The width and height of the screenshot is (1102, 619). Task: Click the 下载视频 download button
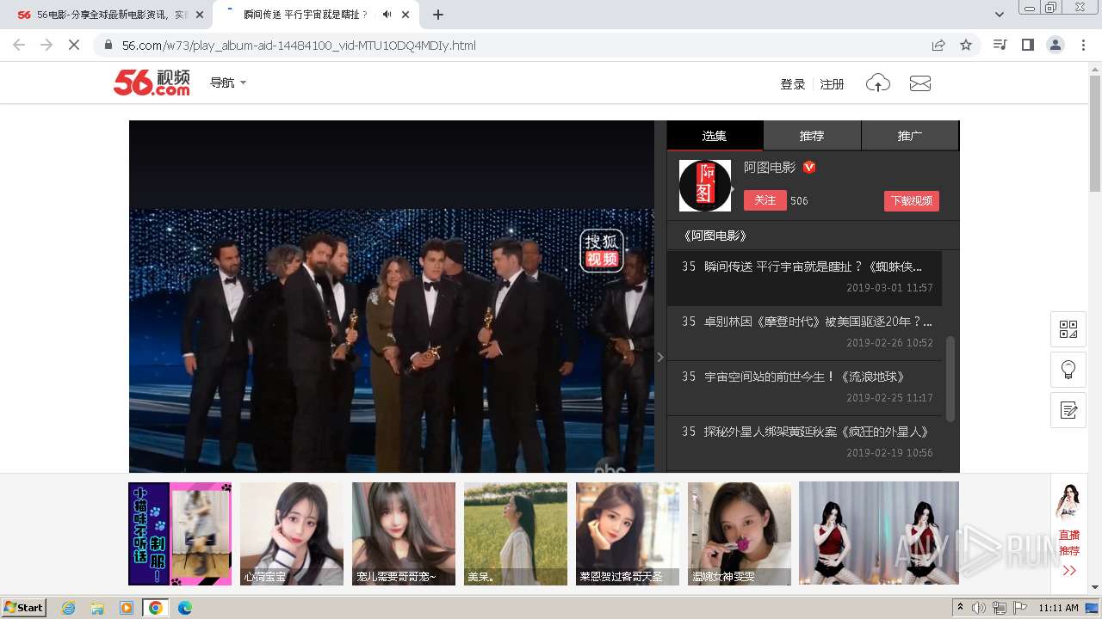click(x=911, y=201)
